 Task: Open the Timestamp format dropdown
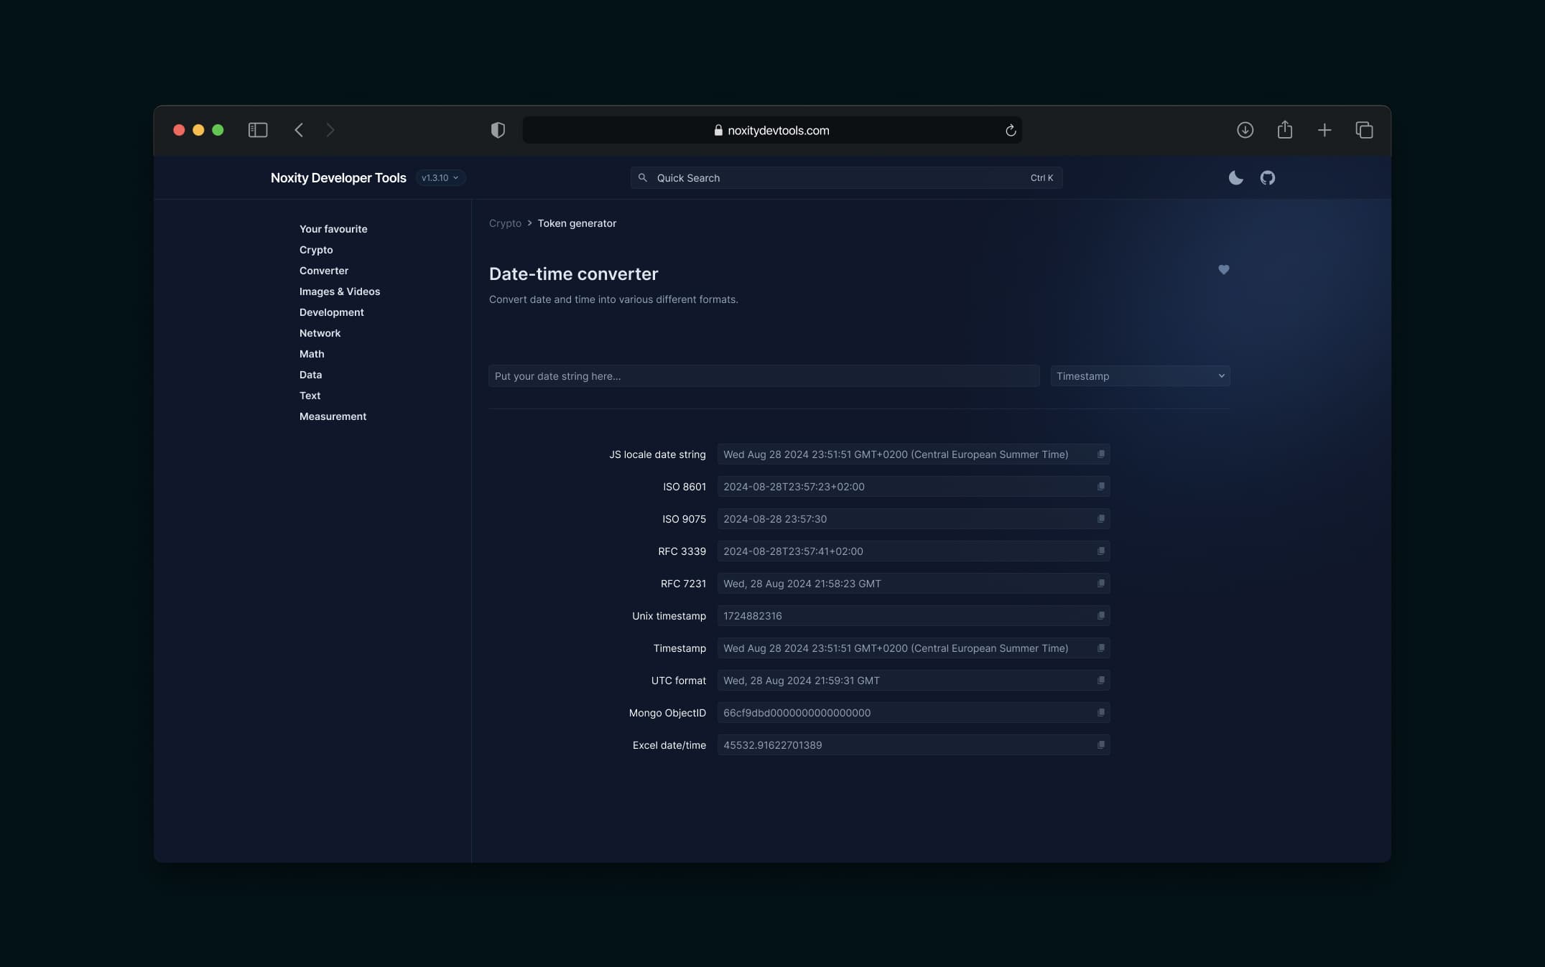[x=1140, y=376]
